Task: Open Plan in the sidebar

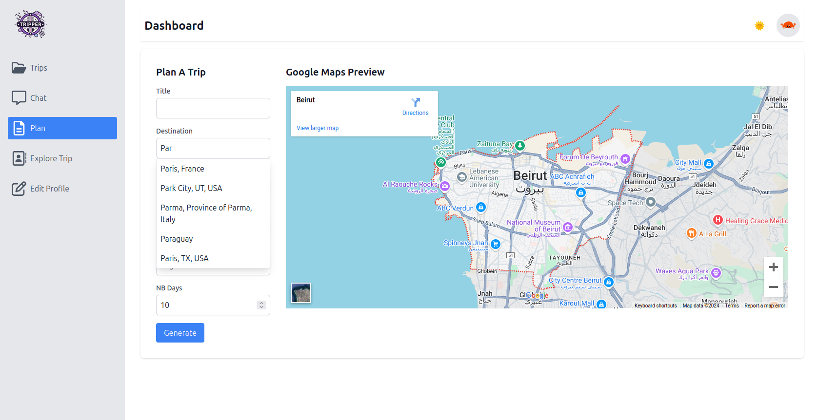Action: pyautogui.click(x=62, y=128)
